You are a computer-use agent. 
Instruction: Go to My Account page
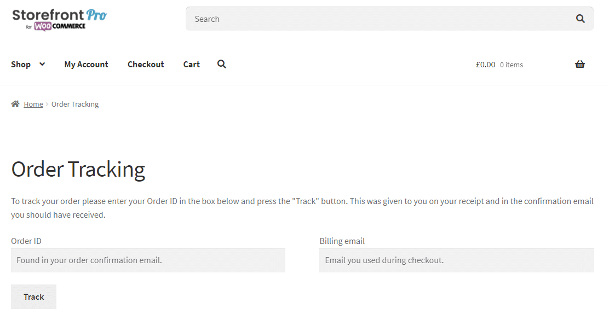click(x=86, y=65)
